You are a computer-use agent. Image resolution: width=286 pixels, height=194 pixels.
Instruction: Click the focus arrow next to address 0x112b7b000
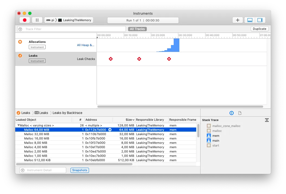click(110, 130)
